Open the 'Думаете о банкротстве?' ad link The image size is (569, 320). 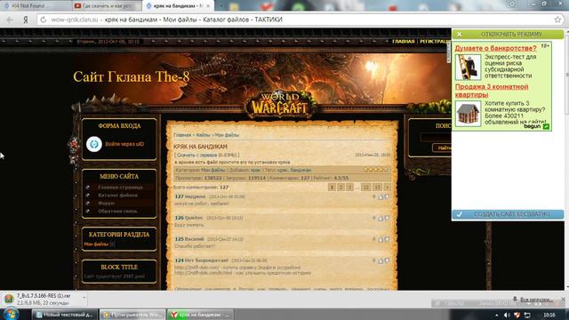[495, 48]
